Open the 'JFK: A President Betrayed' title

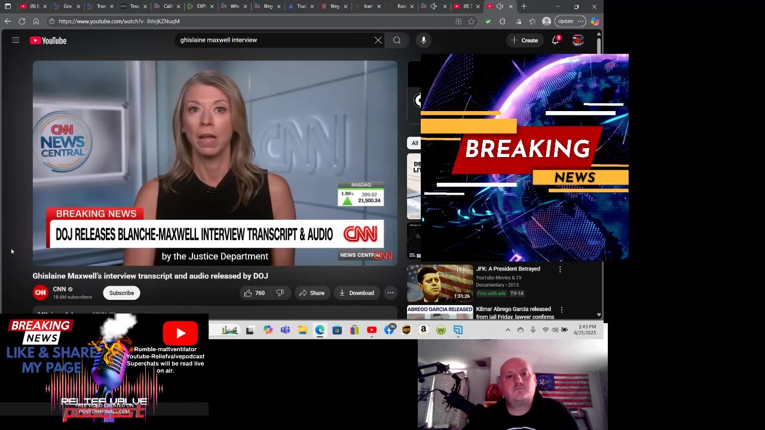tap(508, 269)
